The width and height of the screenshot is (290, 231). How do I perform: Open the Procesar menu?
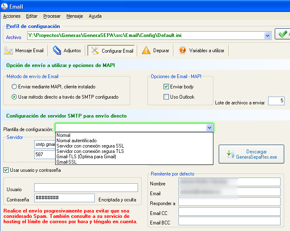click(52, 16)
